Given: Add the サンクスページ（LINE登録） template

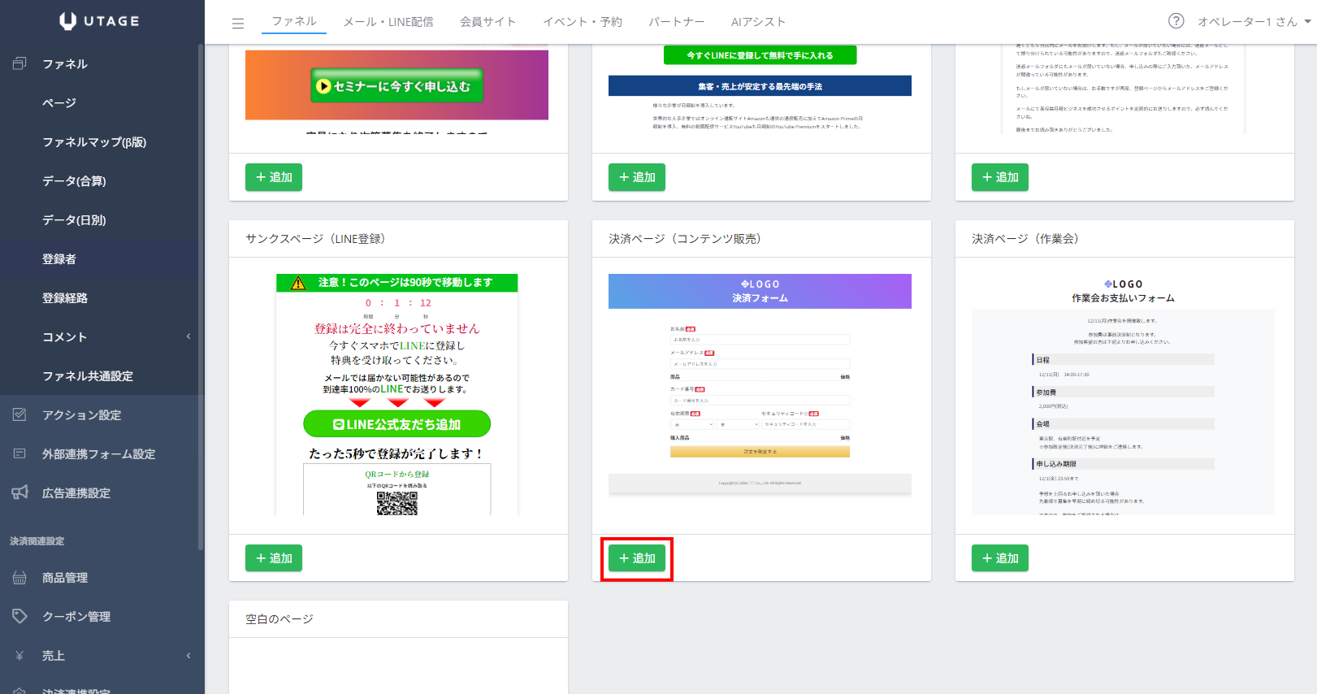Looking at the screenshot, I should pos(274,558).
